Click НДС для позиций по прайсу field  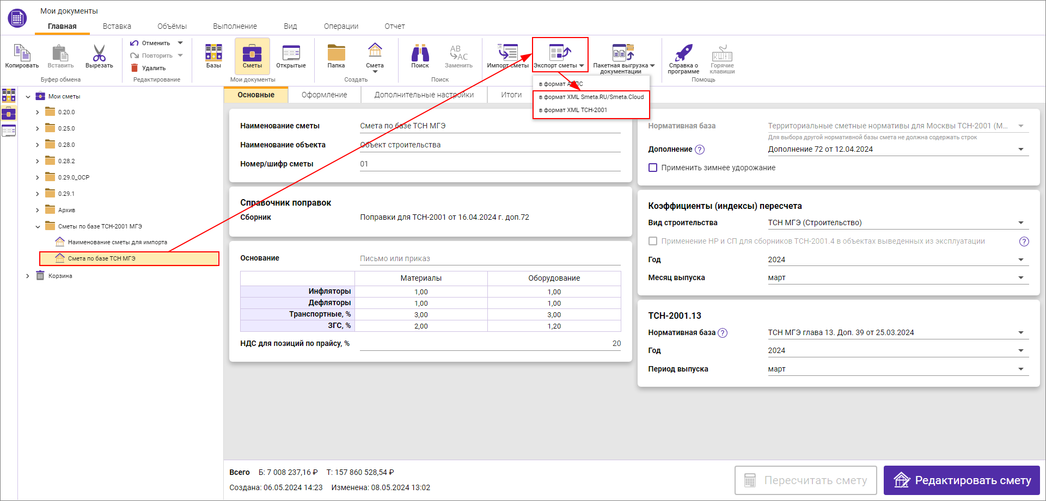pos(490,343)
